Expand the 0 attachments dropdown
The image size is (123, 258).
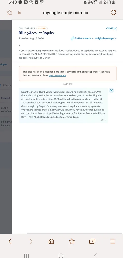point(84,38)
